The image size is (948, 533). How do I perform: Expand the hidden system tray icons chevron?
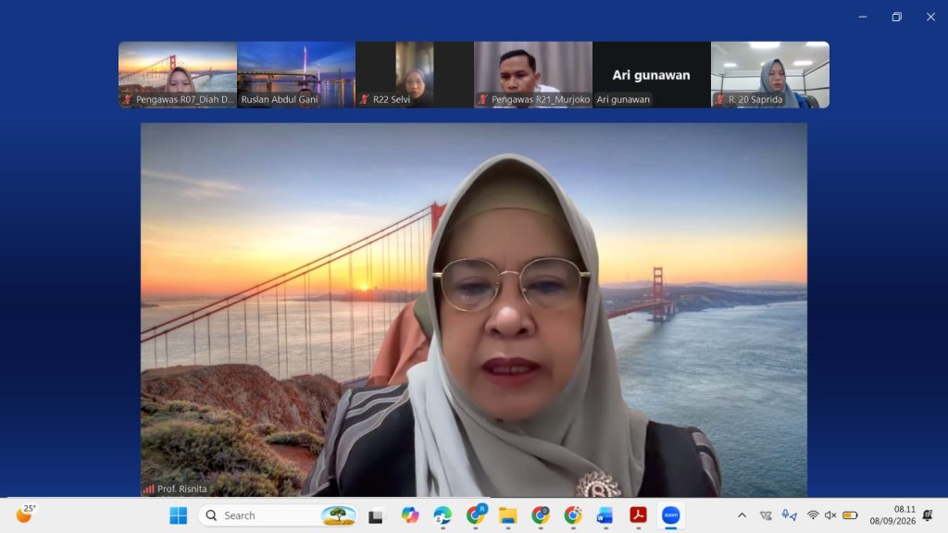point(742,515)
